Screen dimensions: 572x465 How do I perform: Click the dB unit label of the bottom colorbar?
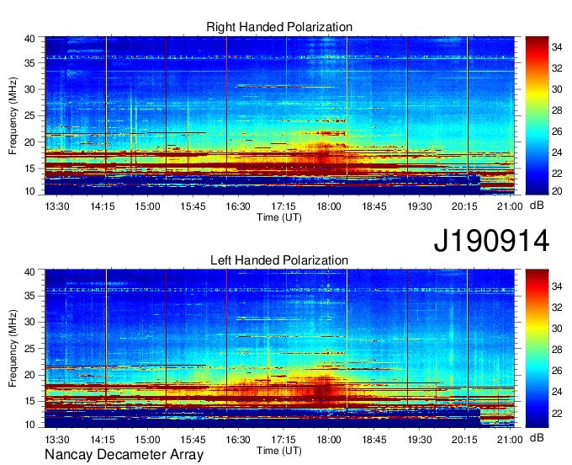[537, 437]
